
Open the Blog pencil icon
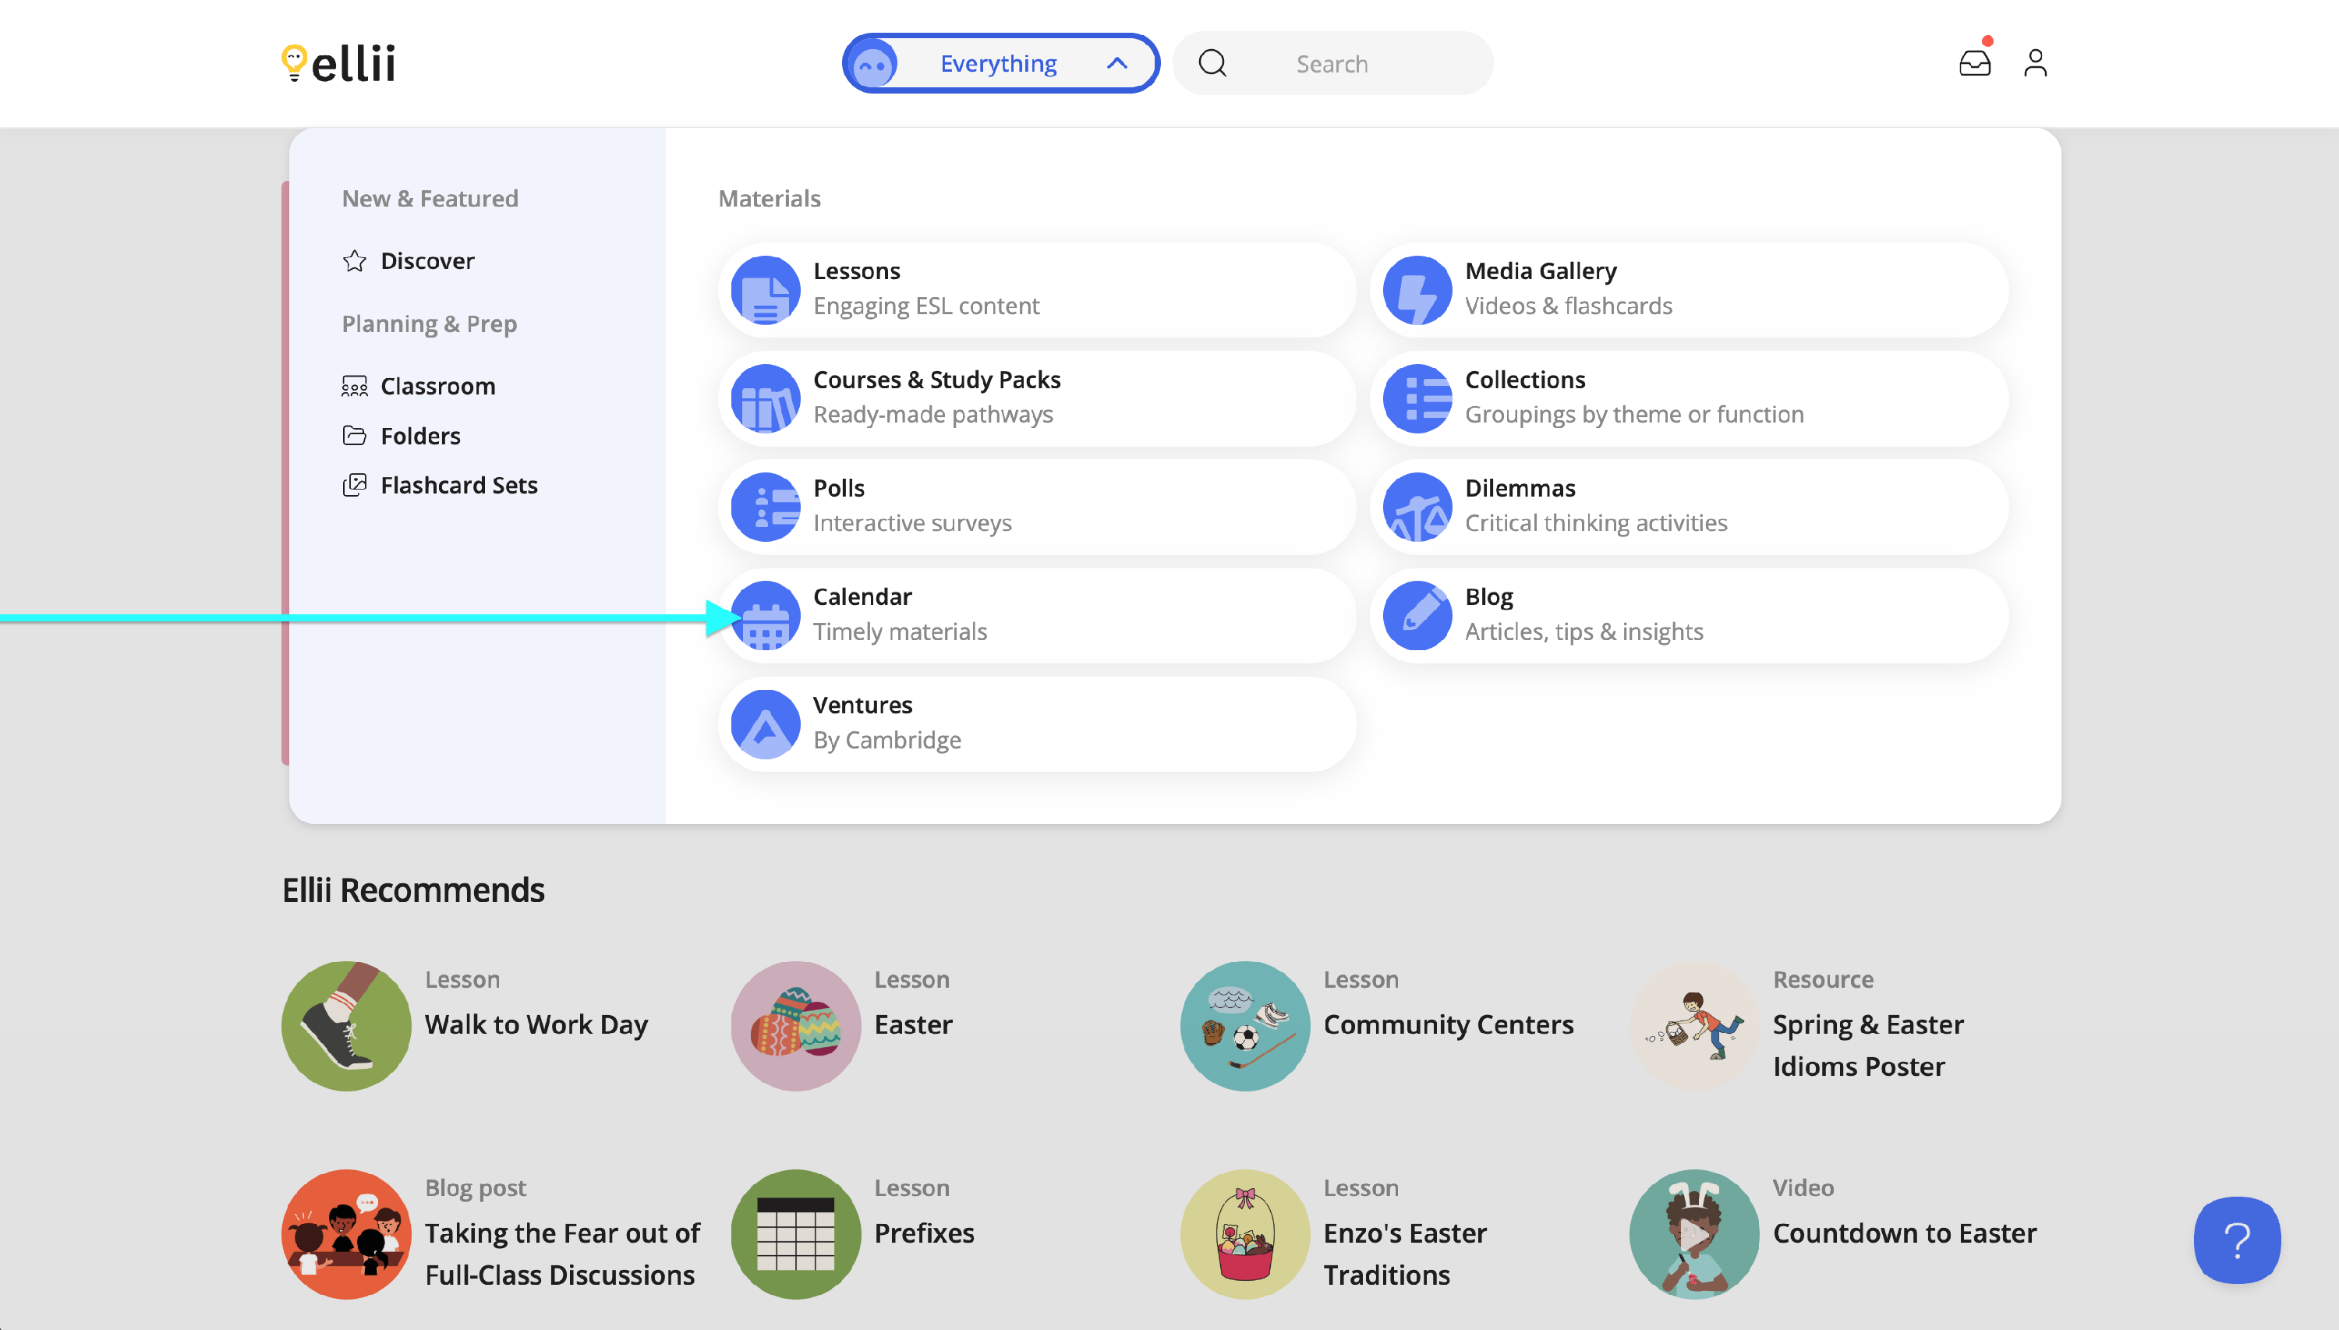tap(1417, 616)
